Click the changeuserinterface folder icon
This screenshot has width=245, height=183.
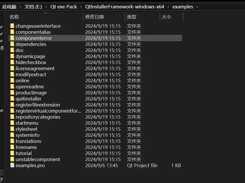12,26
